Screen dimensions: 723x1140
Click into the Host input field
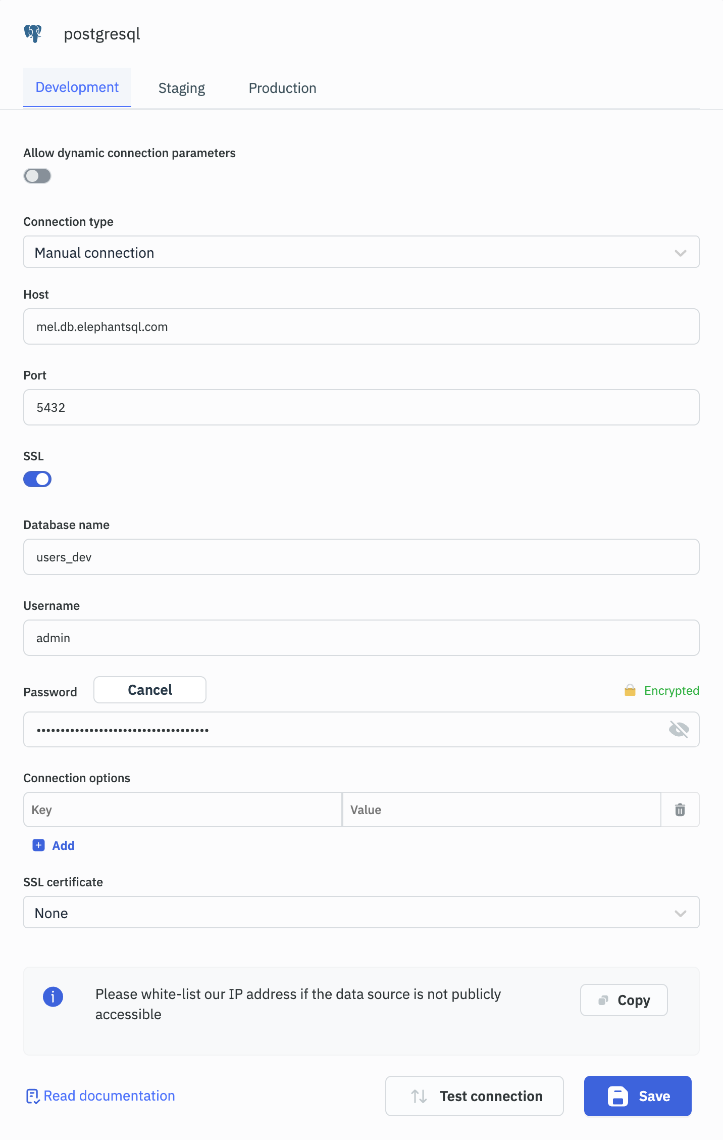[361, 326]
